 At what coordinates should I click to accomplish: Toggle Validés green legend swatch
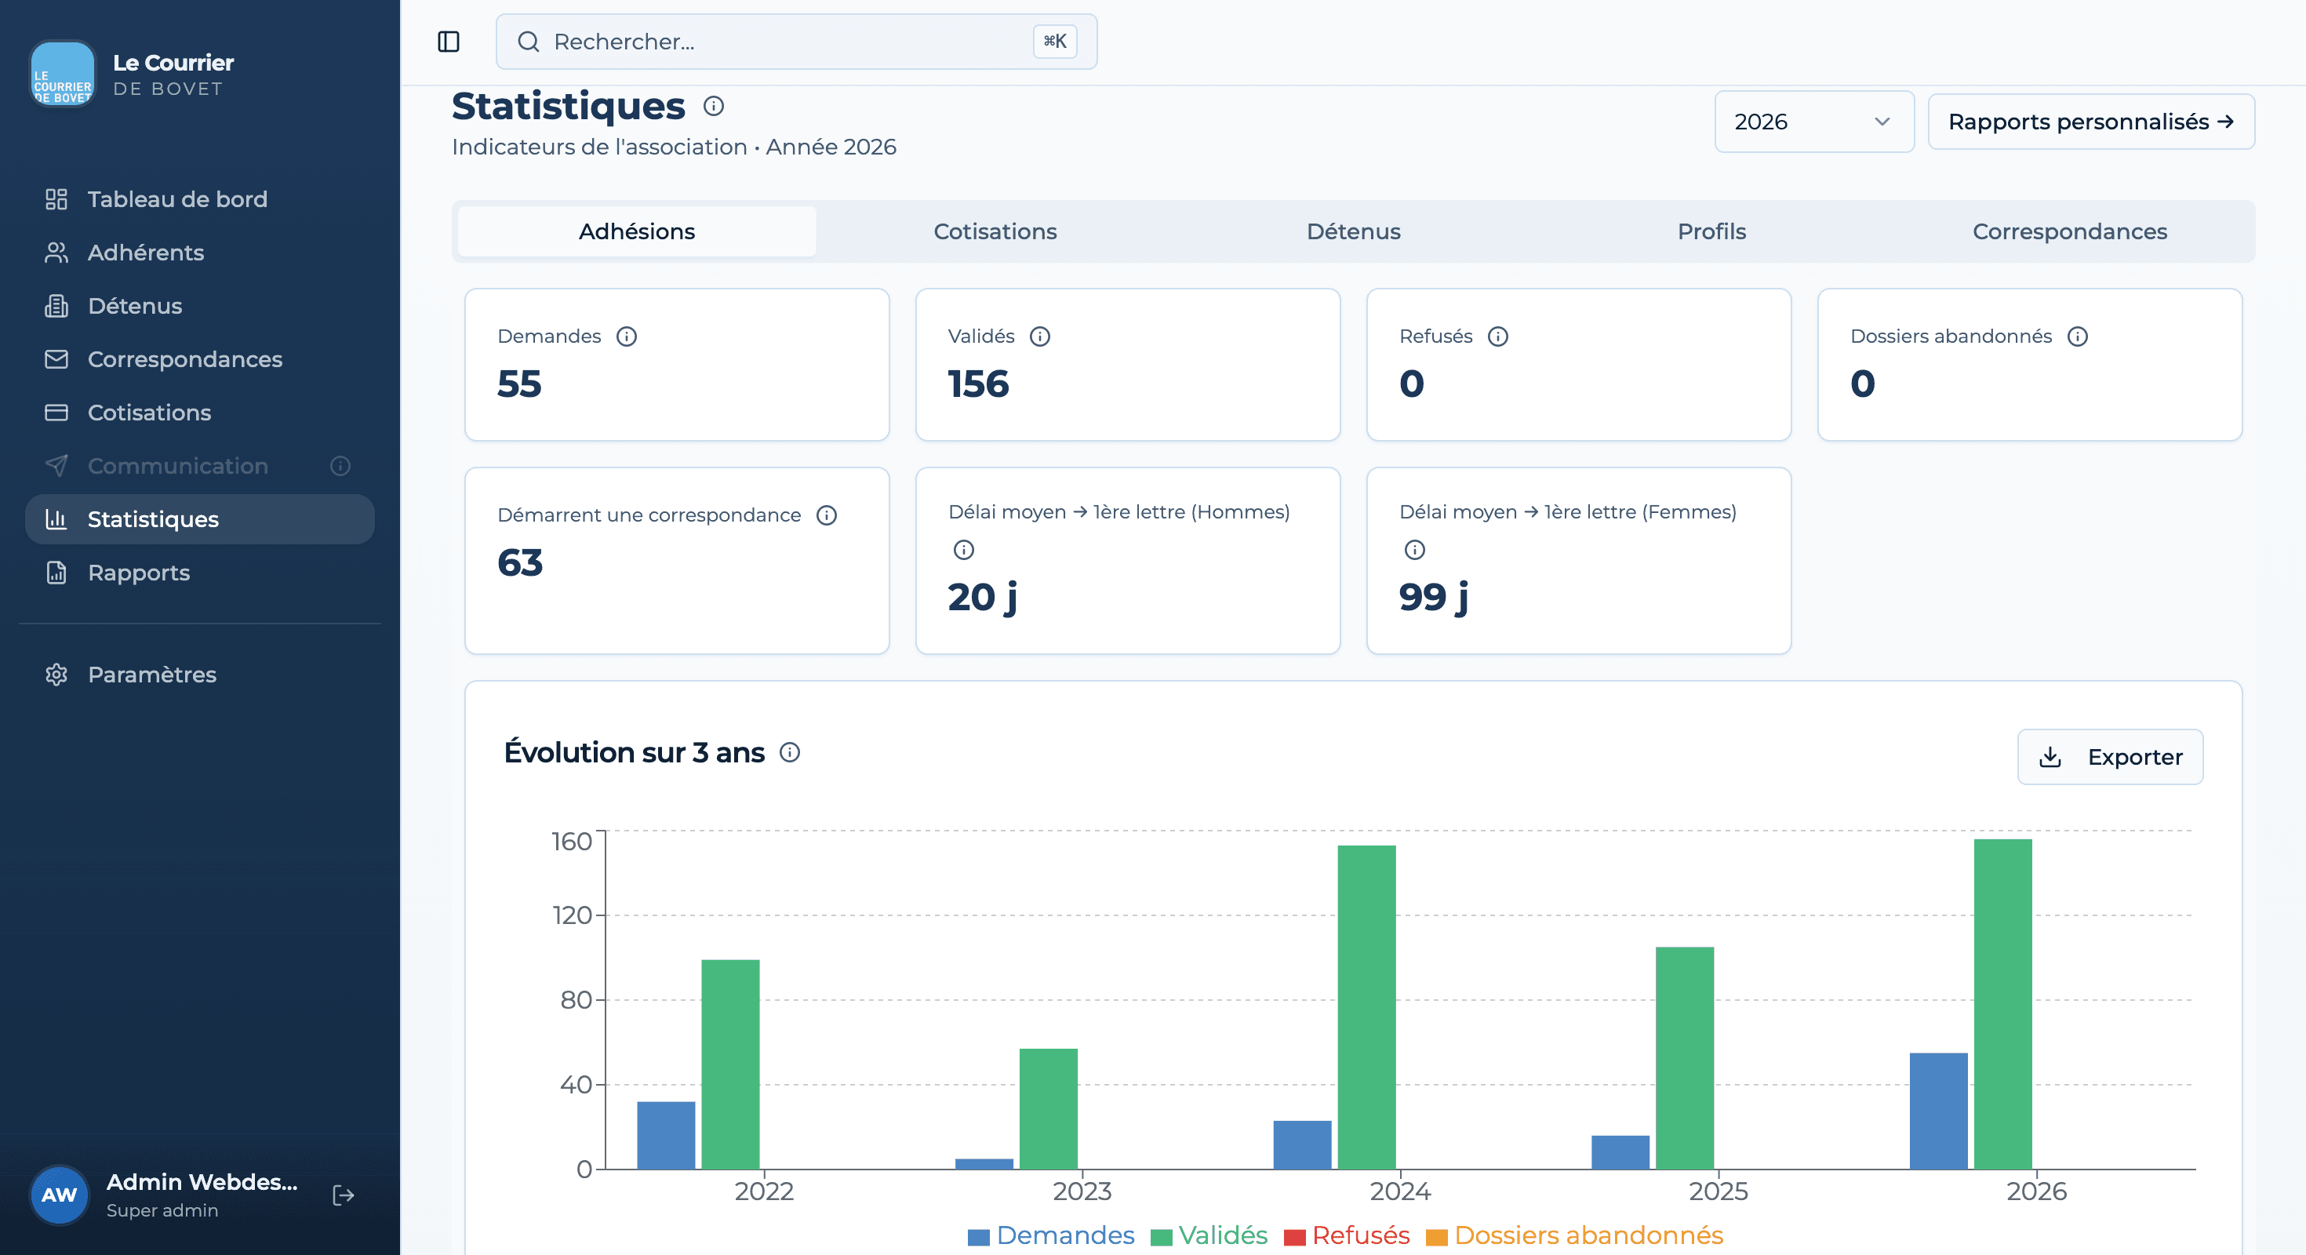[x=1161, y=1237]
